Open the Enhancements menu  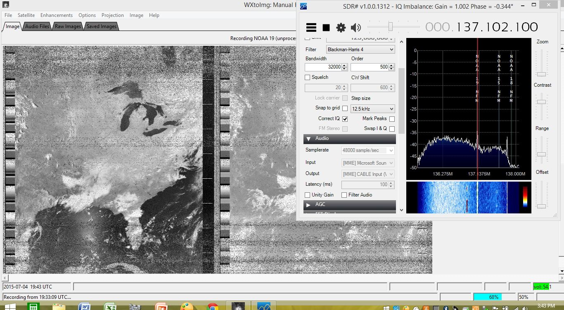tap(57, 15)
